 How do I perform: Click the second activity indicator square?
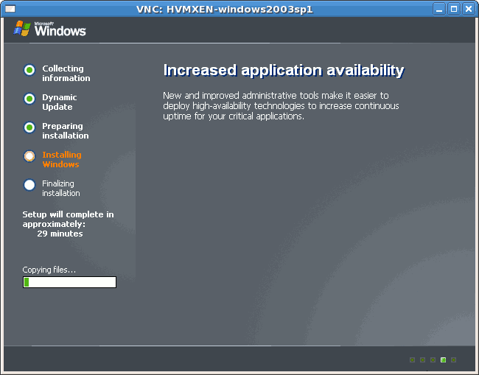pos(423,360)
